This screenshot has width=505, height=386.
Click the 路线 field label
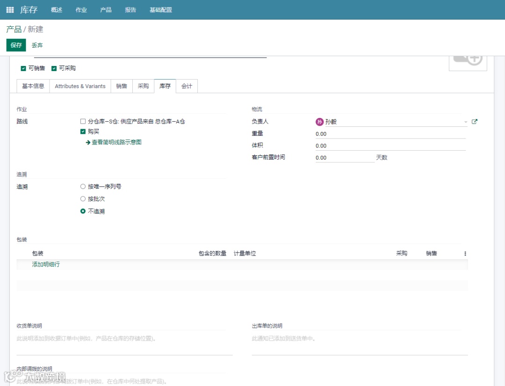pyautogui.click(x=22, y=122)
